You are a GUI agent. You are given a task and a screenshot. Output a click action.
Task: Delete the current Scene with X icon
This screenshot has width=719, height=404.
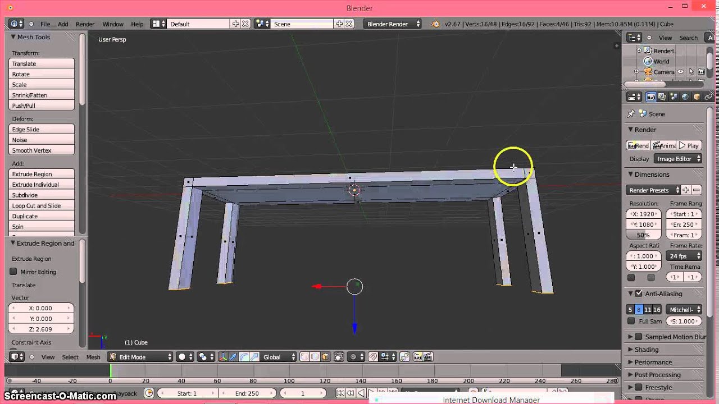[x=349, y=24]
